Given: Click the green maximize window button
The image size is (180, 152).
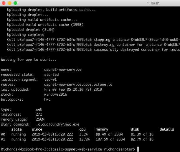Looking at the screenshot, I should 15,3.
